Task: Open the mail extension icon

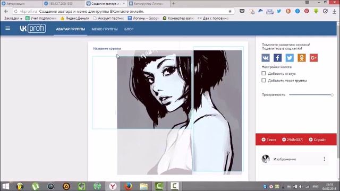Action: (270, 12)
